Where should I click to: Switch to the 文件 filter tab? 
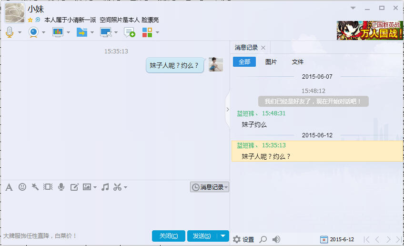pos(298,62)
